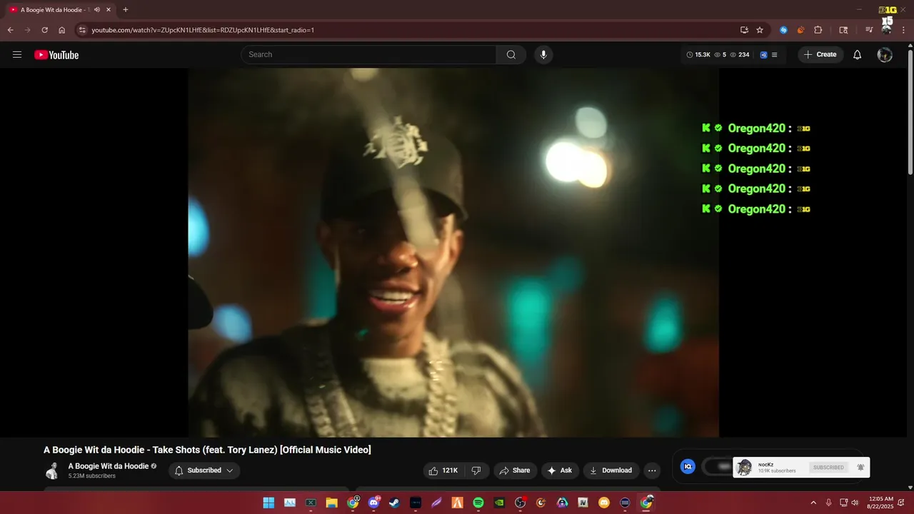Click the magnifier search button
The image size is (914, 514).
click(x=511, y=55)
